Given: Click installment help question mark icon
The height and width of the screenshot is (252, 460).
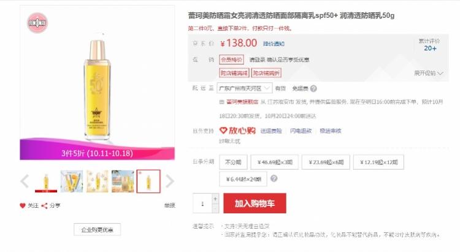Looking at the screenshot, I should click(274, 178).
